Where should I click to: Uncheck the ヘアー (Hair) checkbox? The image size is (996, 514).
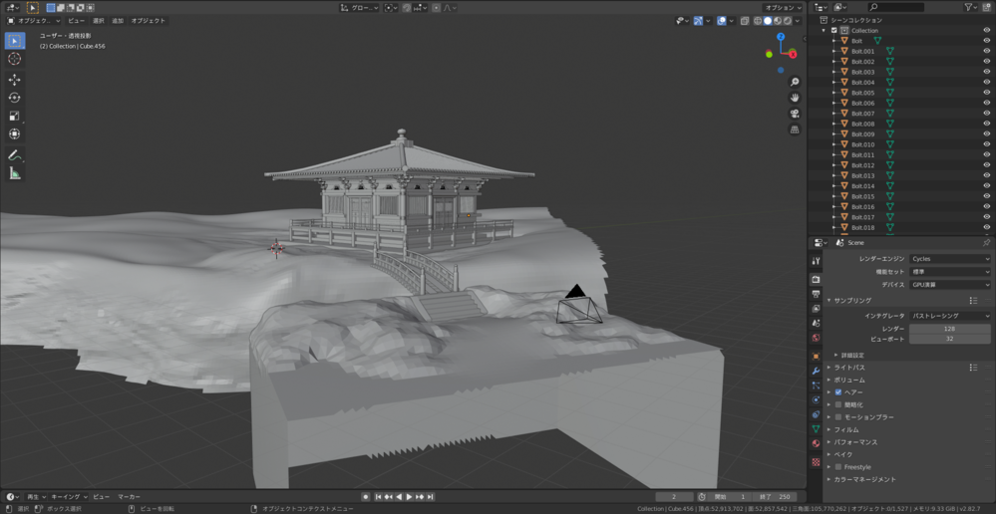tap(838, 392)
